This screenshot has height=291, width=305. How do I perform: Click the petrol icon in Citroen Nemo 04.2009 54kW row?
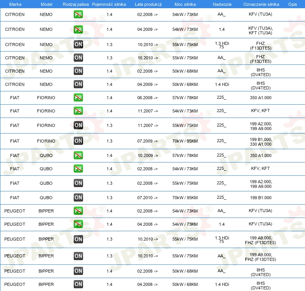78,29
